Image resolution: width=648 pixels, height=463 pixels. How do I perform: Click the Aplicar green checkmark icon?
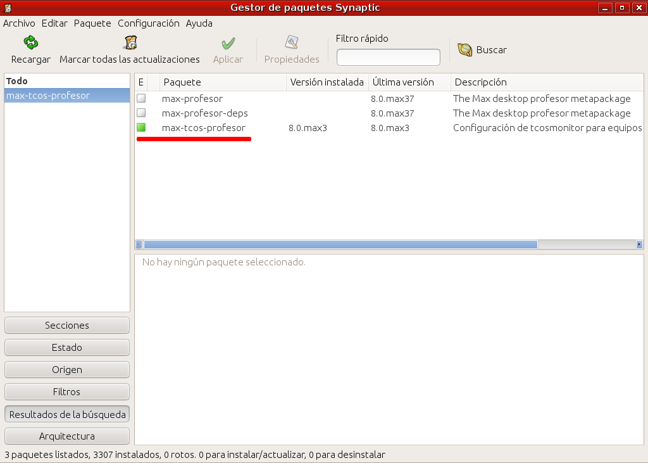coord(228,43)
